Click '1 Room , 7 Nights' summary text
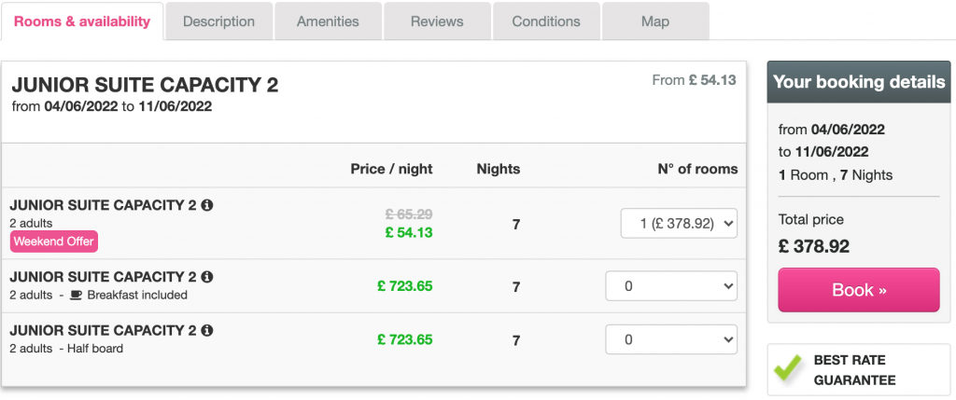956x400 pixels. click(836, 175)
